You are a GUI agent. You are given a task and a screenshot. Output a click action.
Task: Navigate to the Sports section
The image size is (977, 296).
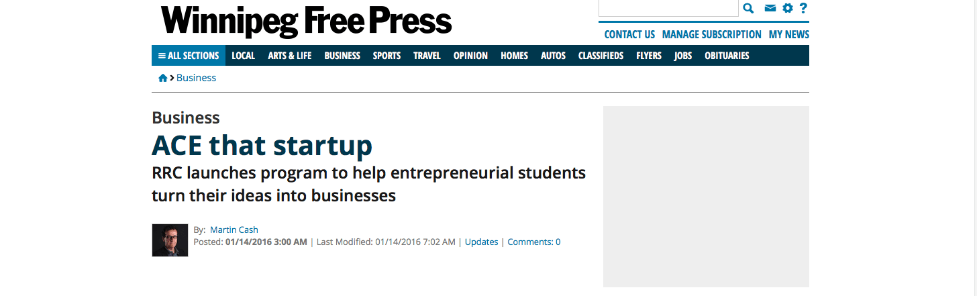387,56
